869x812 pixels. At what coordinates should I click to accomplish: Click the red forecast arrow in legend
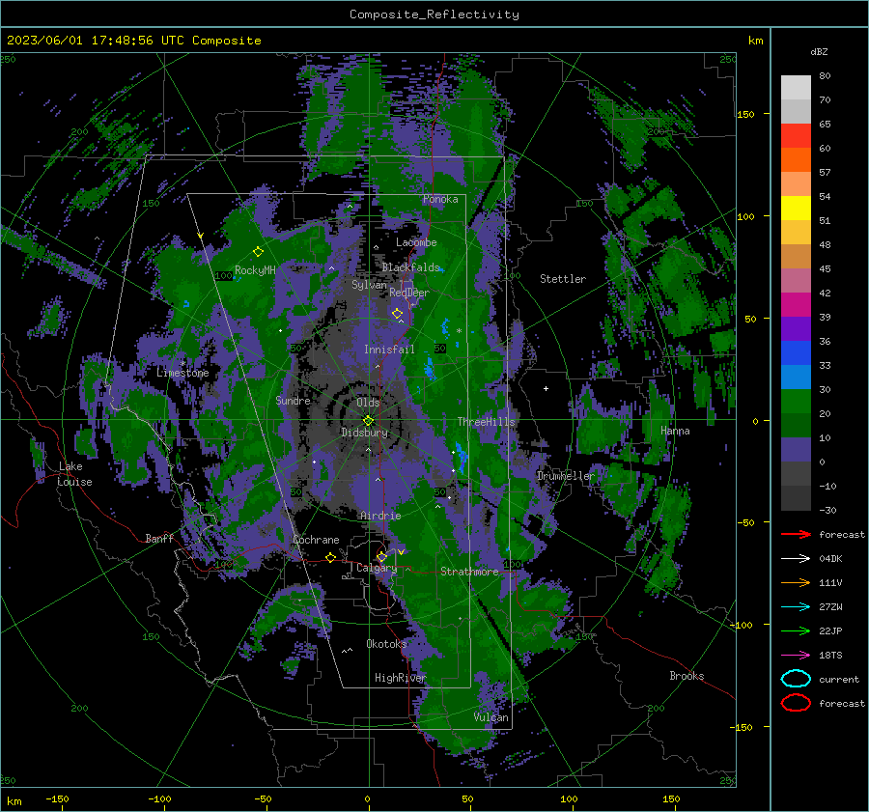[796, 534]
